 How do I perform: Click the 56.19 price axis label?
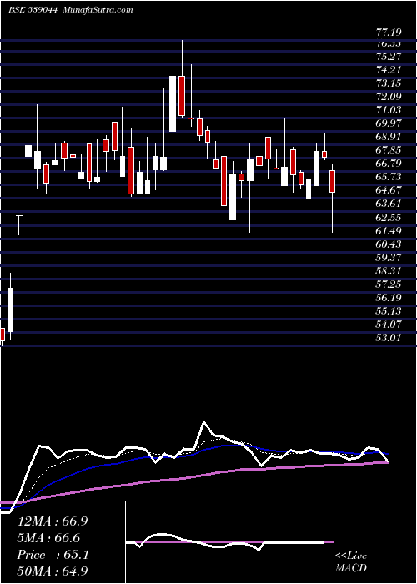click(x=389, y=298)
